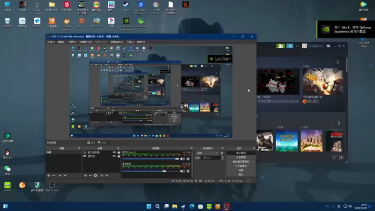Toggle visibility eye for 显示器采集 source

click(x=114, y=152)
